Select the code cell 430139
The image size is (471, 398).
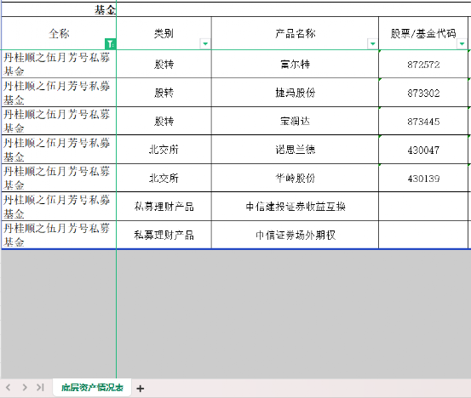click(x=423, y=178)
